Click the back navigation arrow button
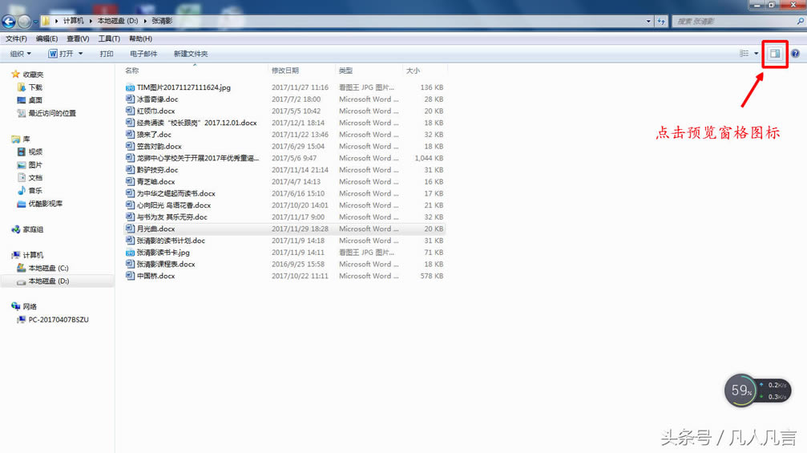 tap(10, 22)
